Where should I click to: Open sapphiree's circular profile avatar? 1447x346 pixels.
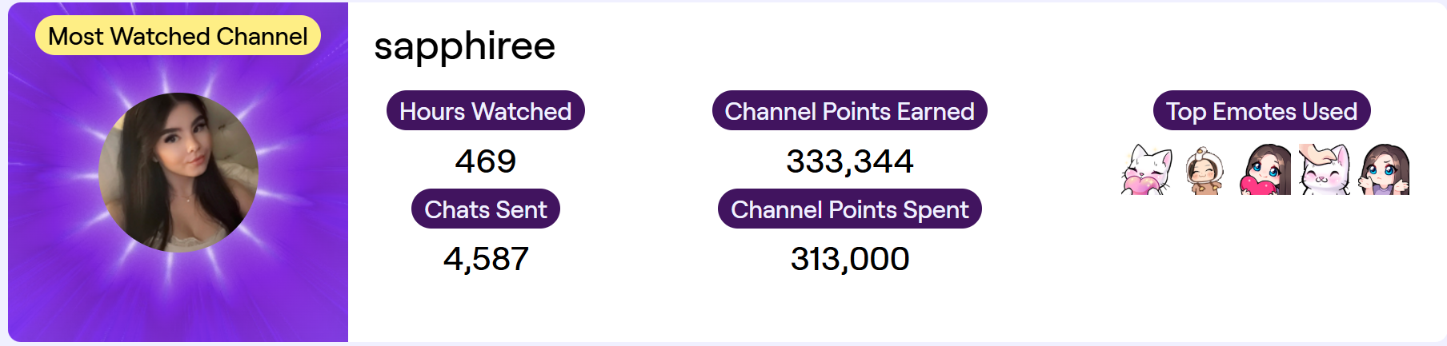coord(178,173)
